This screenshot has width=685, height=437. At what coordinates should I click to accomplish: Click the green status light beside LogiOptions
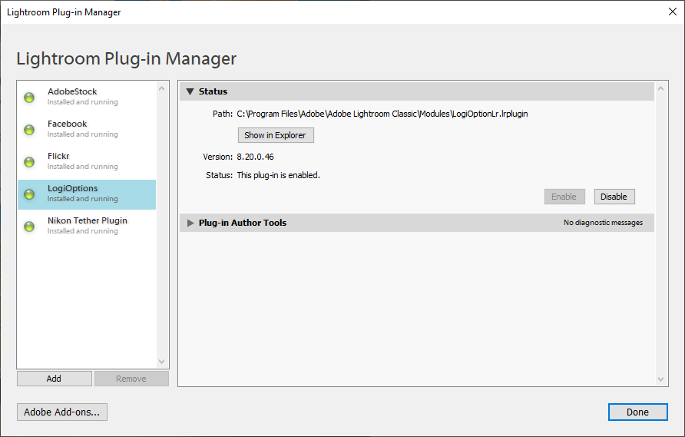click(29, 194)
